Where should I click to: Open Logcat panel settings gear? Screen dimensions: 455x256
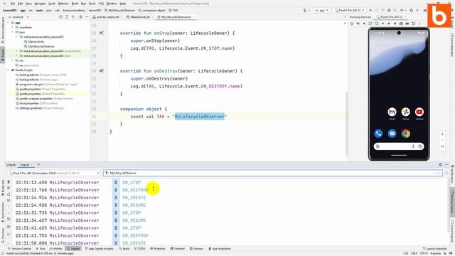(441, 164)
